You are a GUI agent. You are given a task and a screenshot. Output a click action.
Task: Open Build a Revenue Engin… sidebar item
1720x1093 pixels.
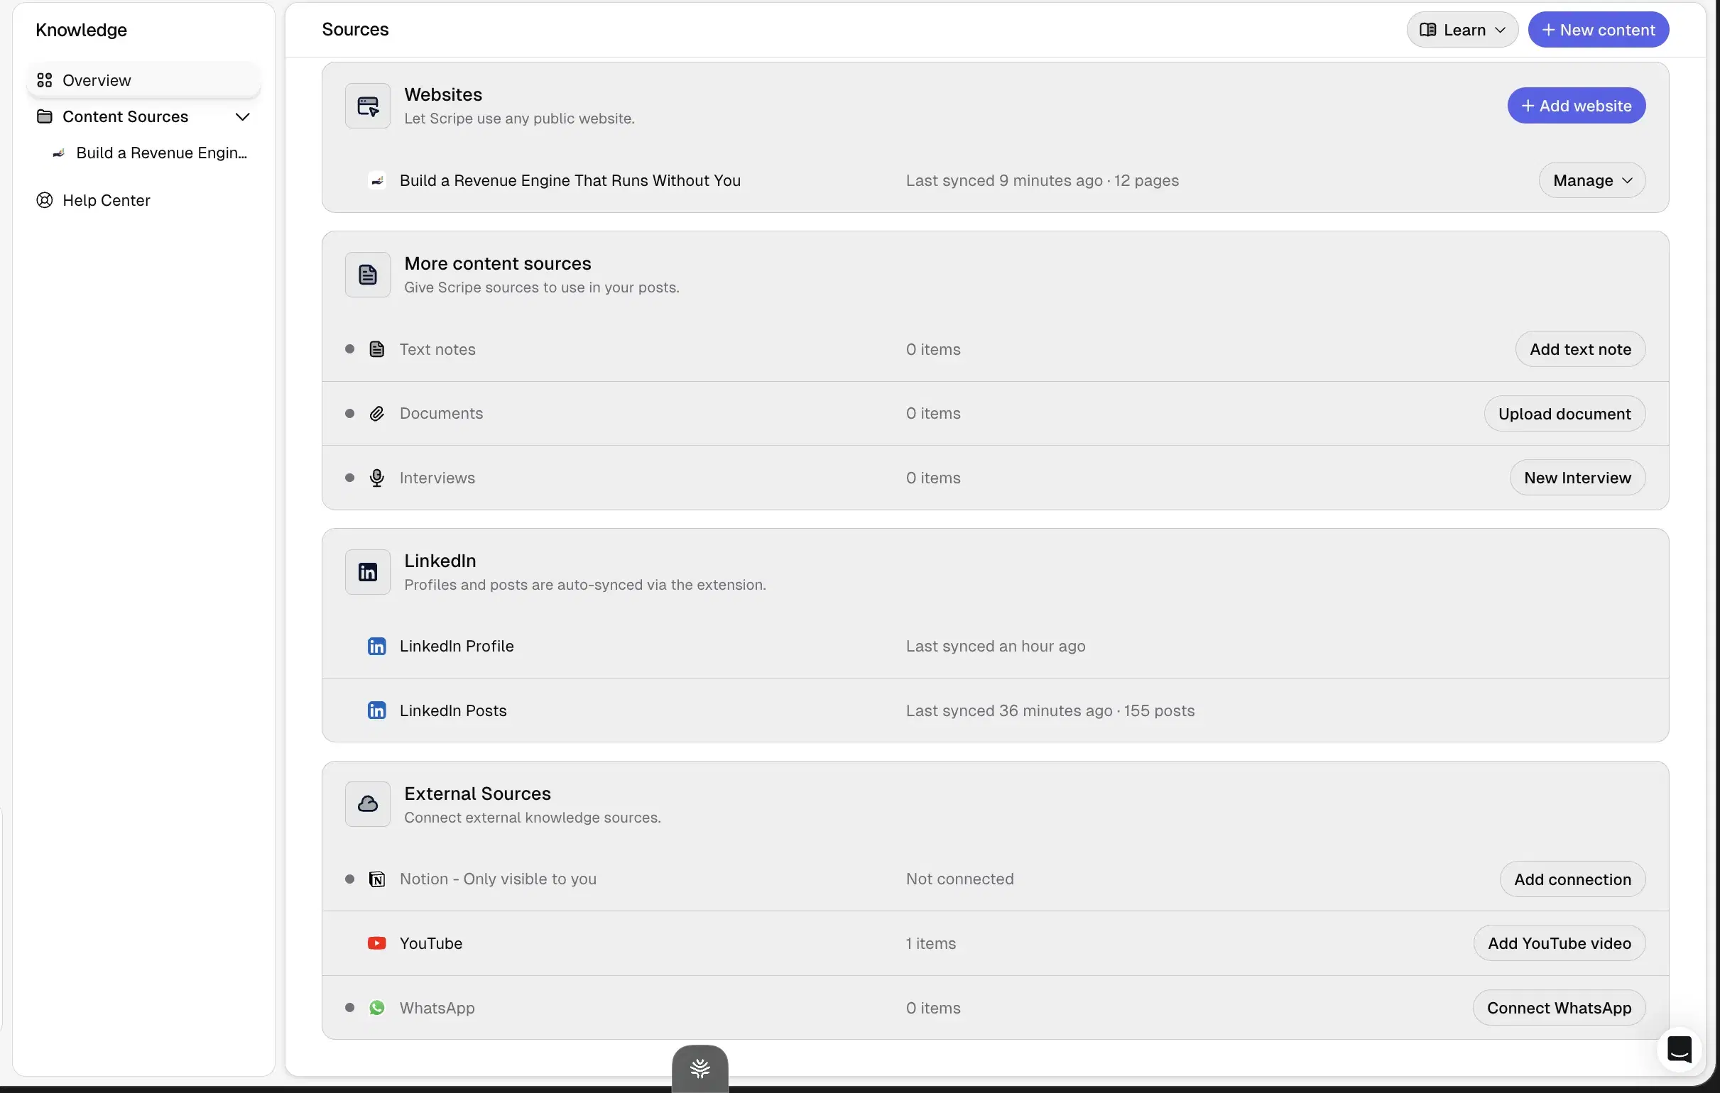pyautogui.click(x=150, y=153)
